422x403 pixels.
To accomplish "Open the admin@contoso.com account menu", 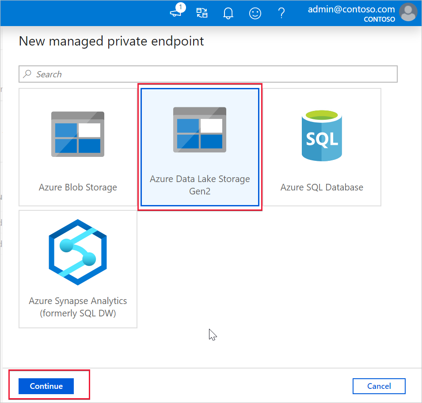I will (x=351, y=9).
